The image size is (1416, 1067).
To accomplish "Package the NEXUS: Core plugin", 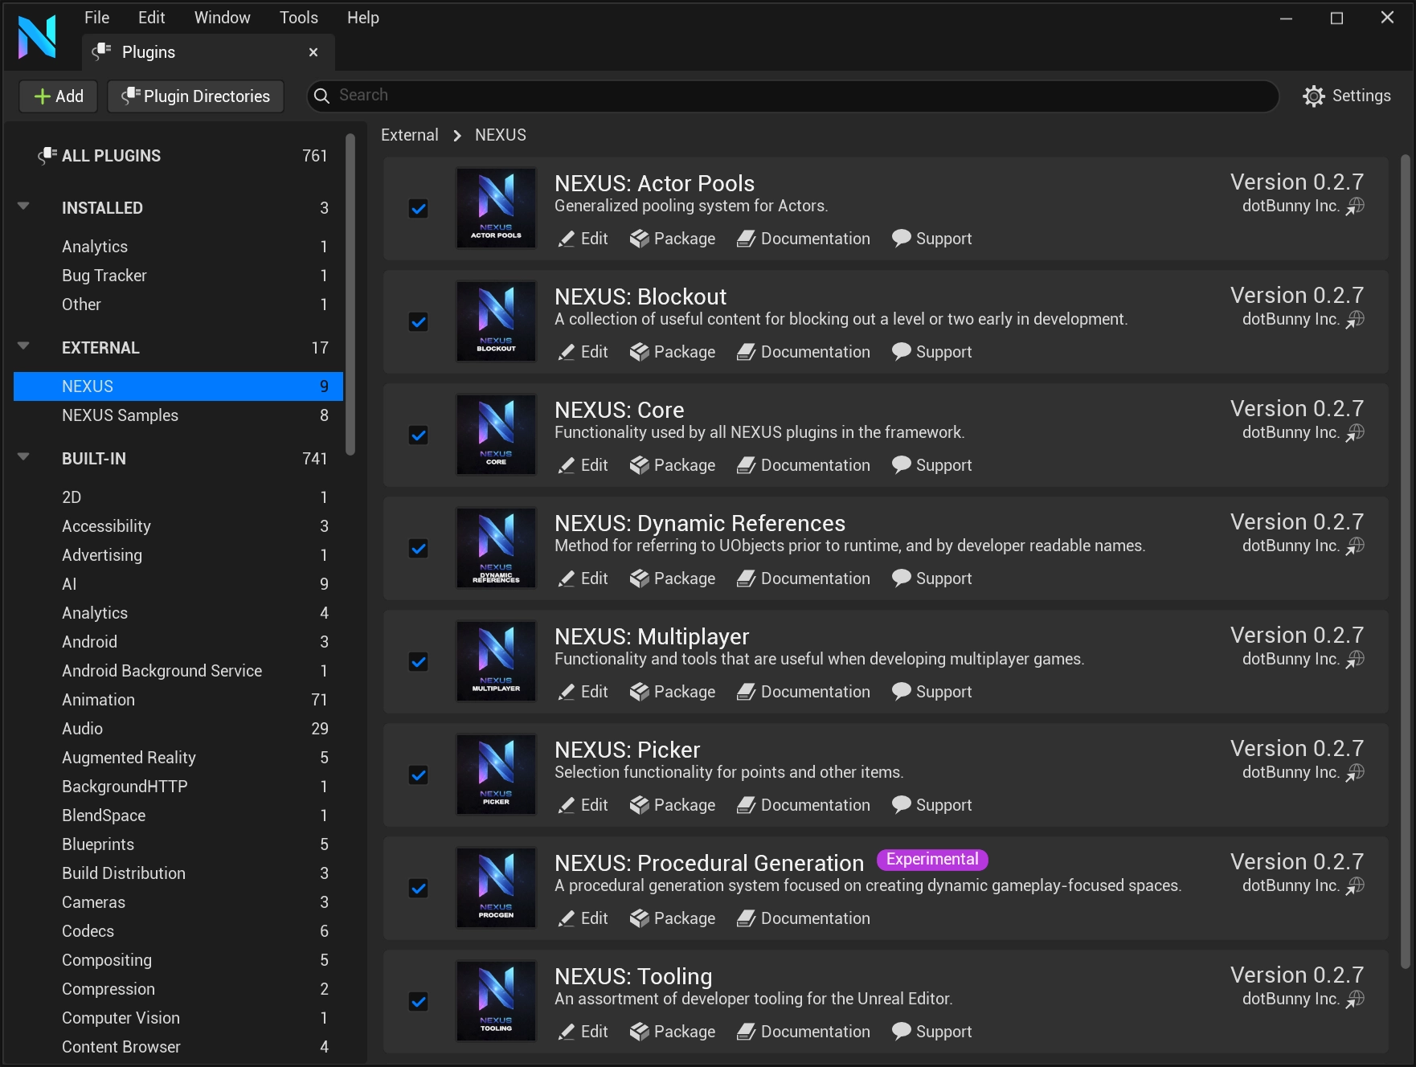I will click(x=673, y=465).
